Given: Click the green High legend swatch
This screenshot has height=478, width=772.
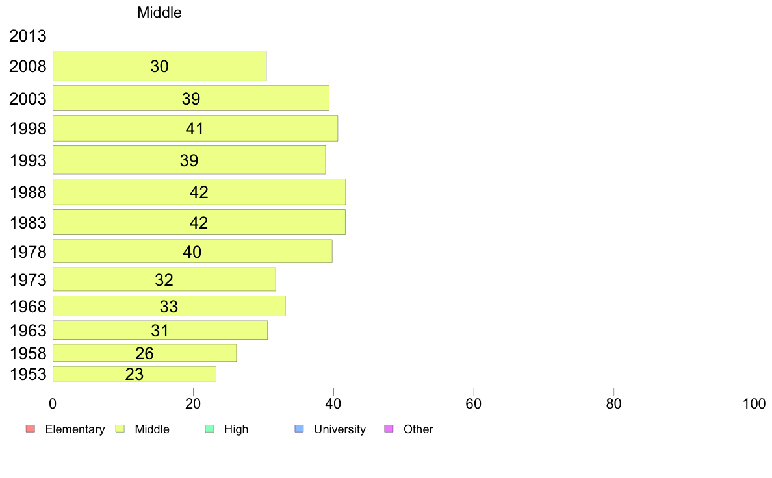Looking at the screenshot, I should (209, 429).
